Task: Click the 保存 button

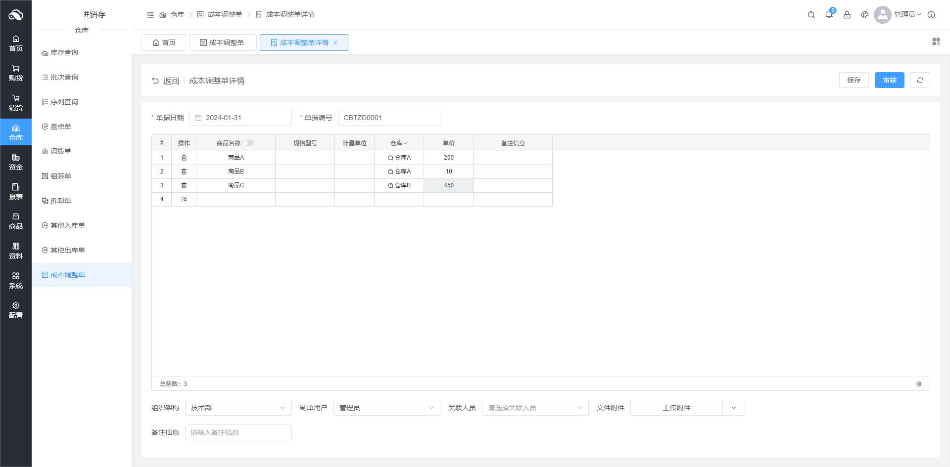Action: click(x=854, y=80)
